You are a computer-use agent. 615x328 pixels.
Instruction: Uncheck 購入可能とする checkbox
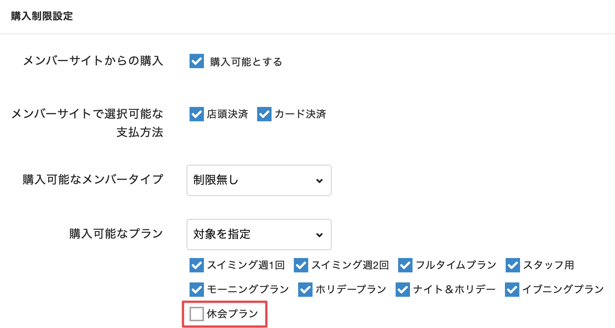click(x=196, y=61)
